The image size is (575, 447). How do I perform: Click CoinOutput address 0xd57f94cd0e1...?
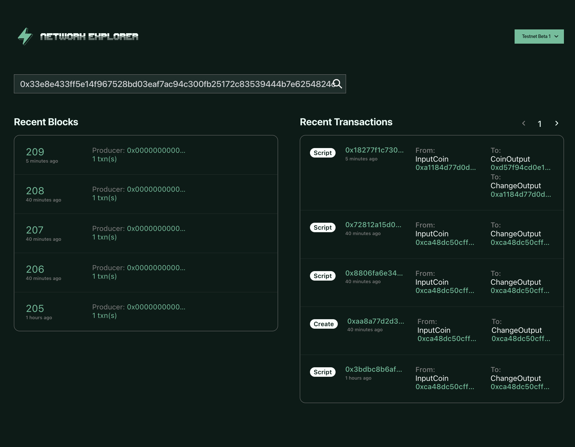tap(520, 168)
